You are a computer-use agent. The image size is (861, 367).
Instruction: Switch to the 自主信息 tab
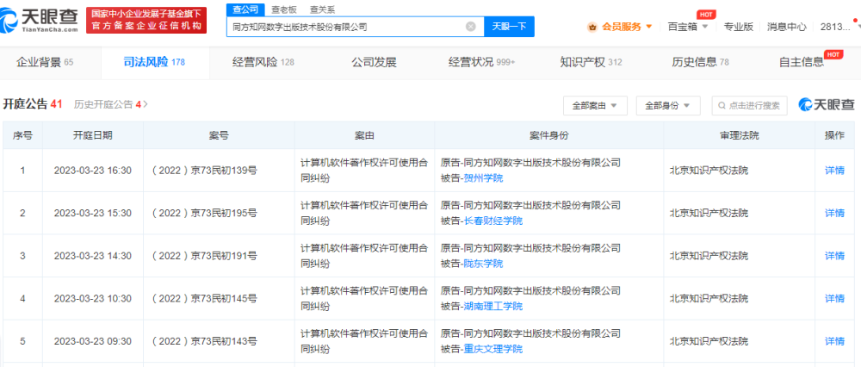click(x=802, y=62)
